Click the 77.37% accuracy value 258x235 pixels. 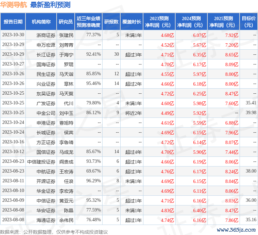93,35
